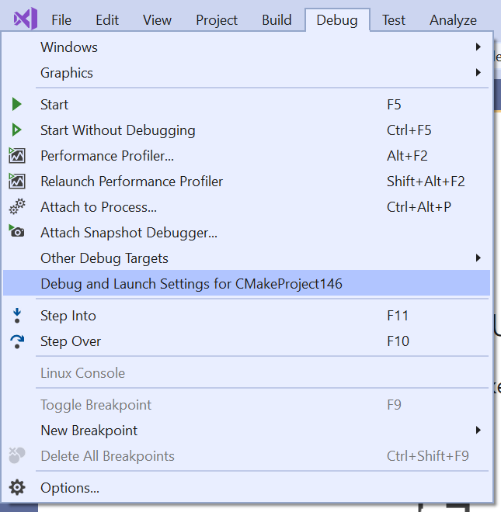The height and width of the screenshot is (512, 501).
Task: Click the Attach Snapshot Debugger camera icon
Action: point(16,231)
